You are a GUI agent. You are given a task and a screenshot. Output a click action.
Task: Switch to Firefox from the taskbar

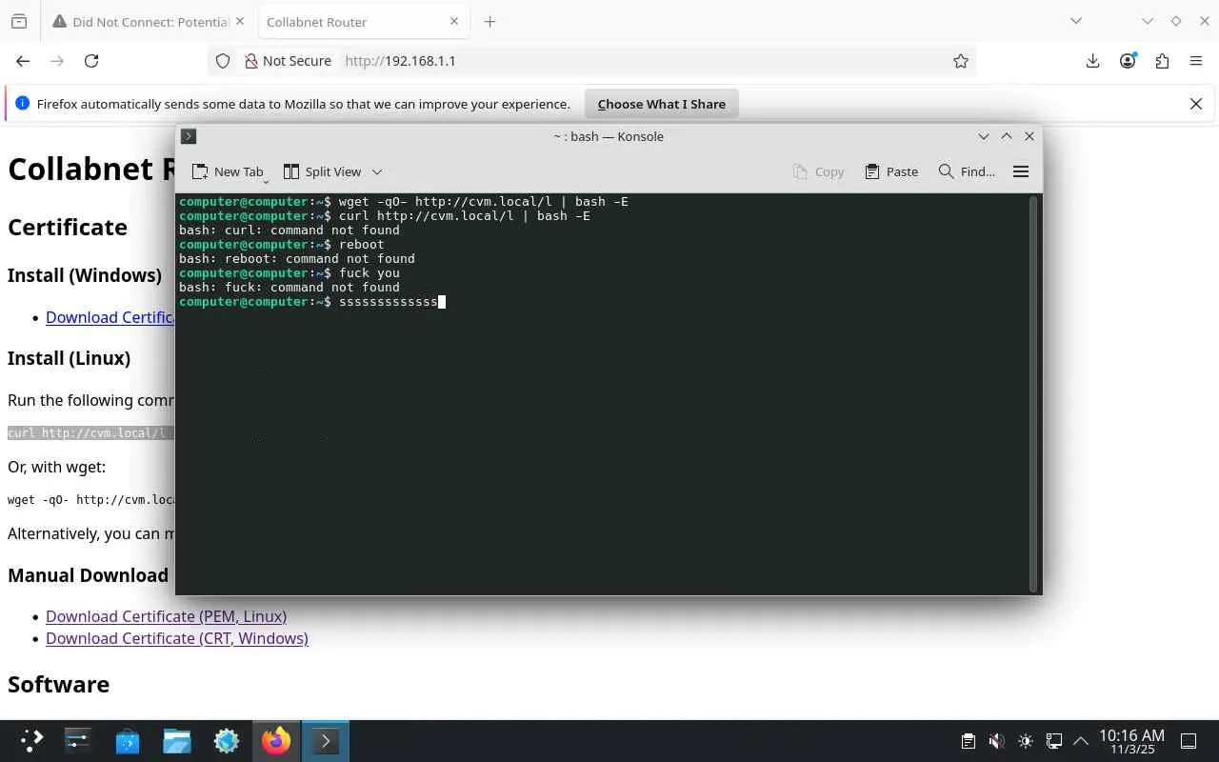276,741
